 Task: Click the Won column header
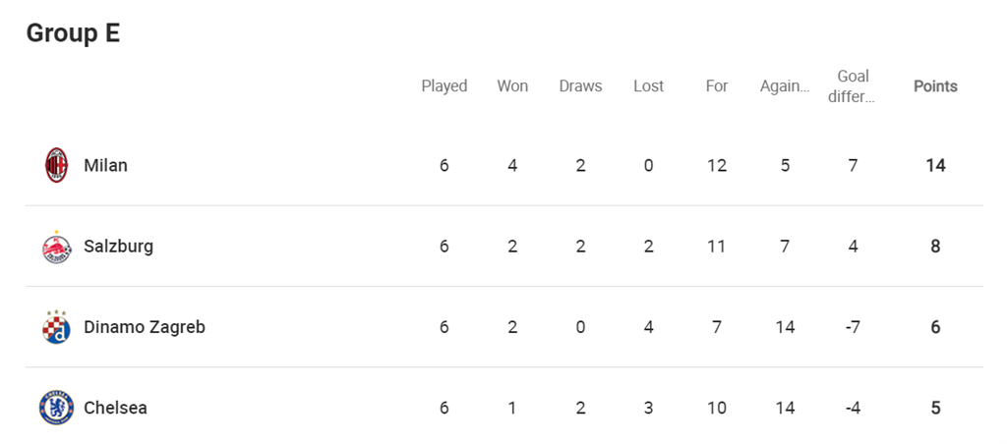[x=512, y=86]
